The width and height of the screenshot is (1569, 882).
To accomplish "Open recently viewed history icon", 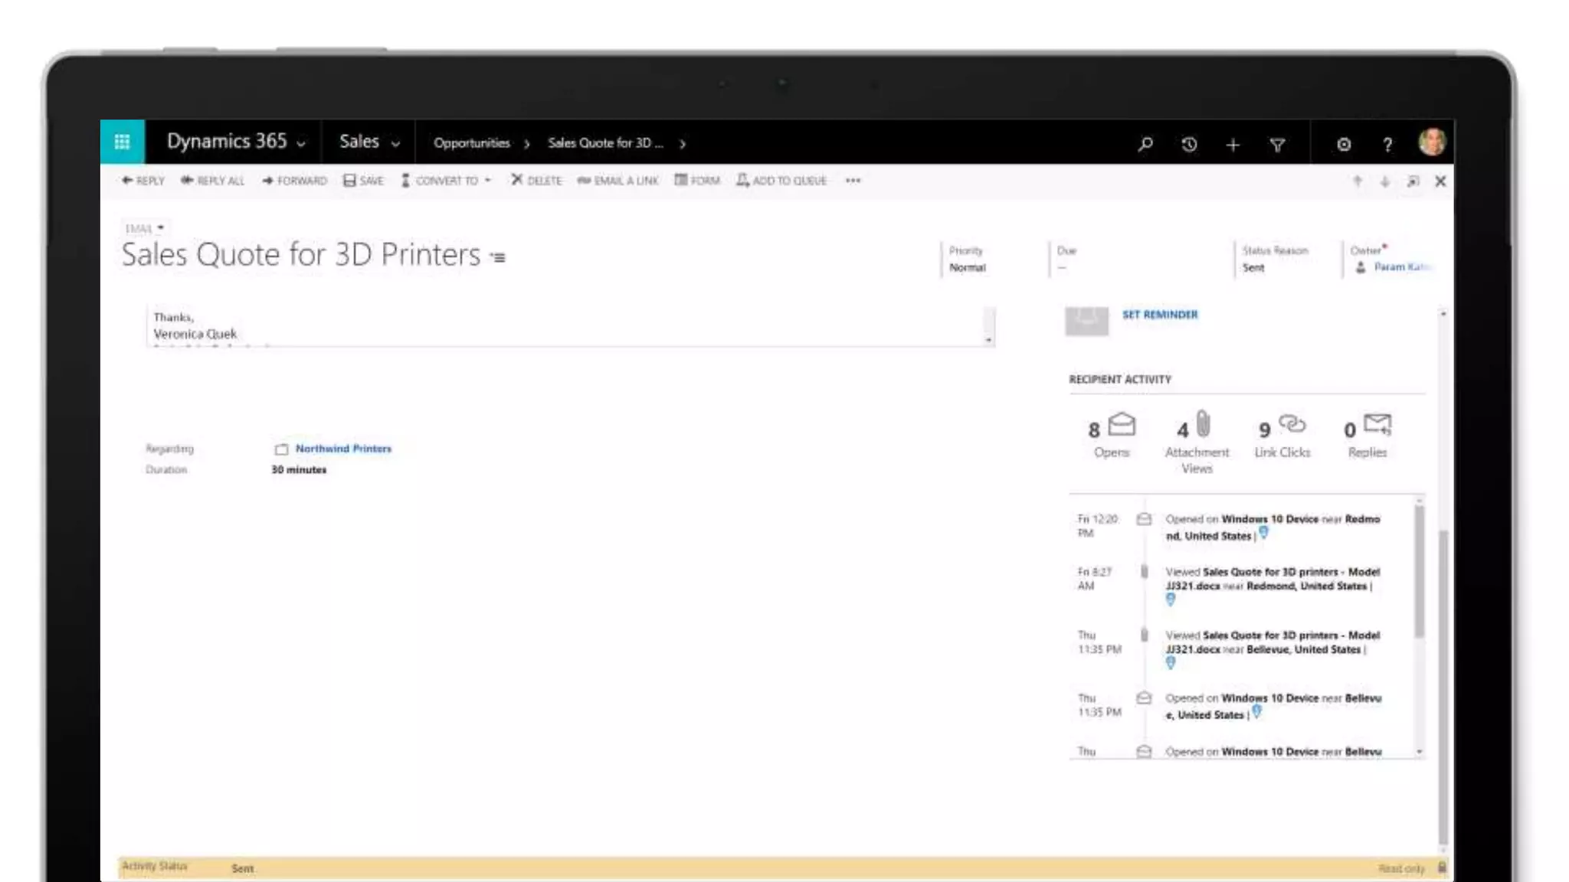I will (x=1189, y=144).
